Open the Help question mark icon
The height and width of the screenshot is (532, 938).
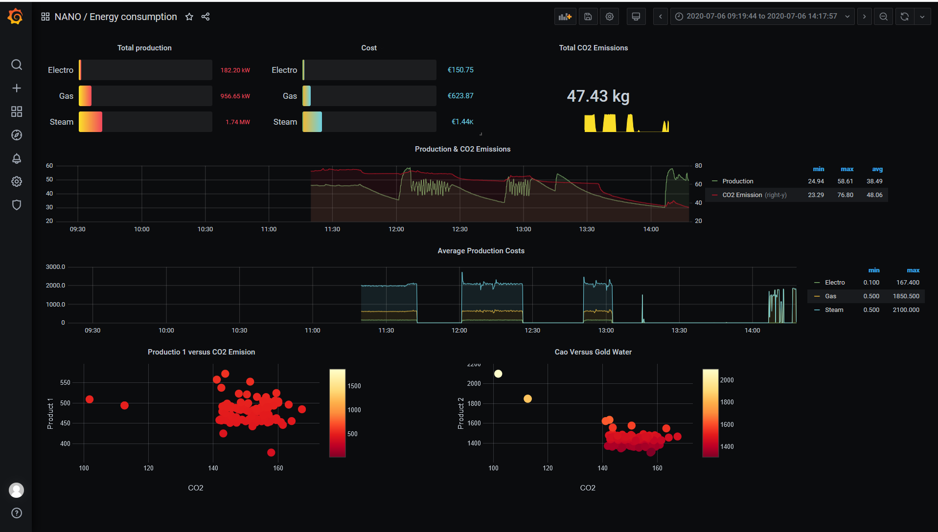coord(17,513)
